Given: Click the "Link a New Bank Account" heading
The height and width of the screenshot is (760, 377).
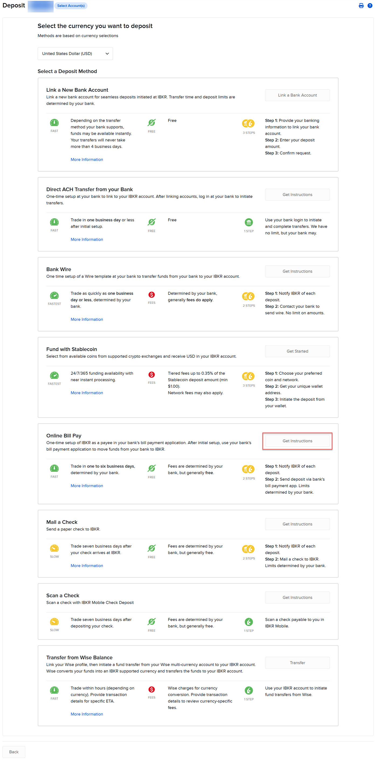Looking at the screenshot, I should 77,90.
